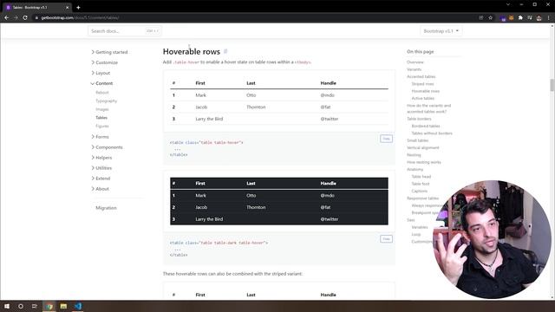Click the address bar URL
The width and height of the screenshot is (555, 312).
(x=80, y=17)
